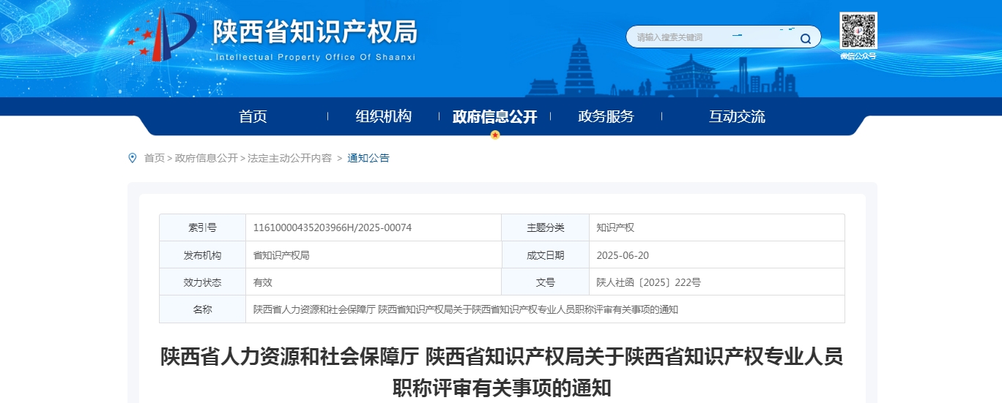
Task: Open the 组织机构 navigation menu
Action: pyautogui.click(x=383, y=116)
